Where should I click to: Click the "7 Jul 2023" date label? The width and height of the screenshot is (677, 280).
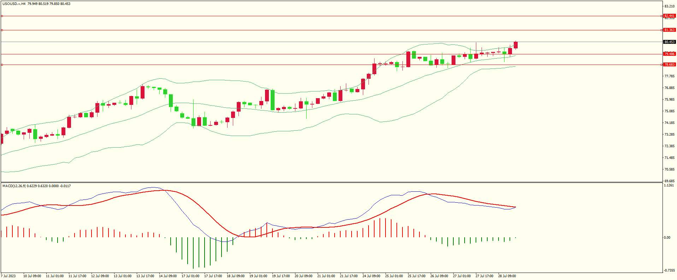(8, 276)
